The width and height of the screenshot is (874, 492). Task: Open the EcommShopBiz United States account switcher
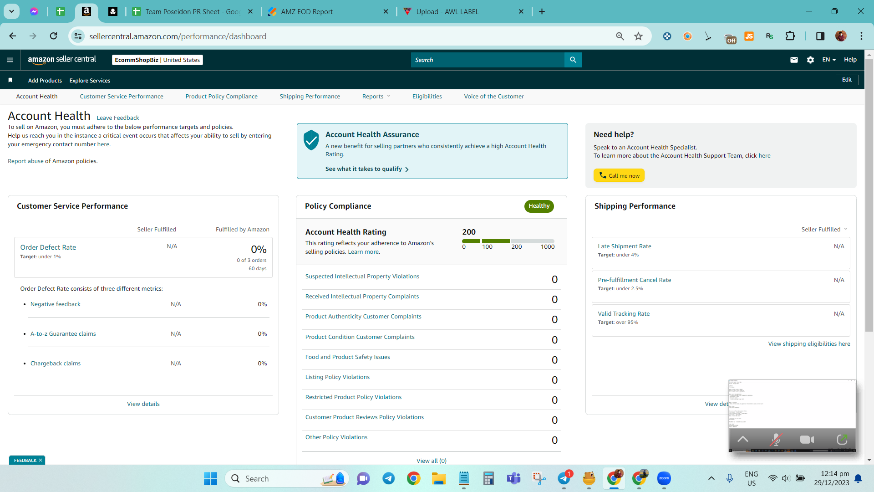click(x=158, y=60)
